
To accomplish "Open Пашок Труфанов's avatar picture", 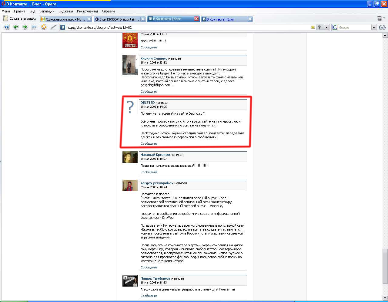I will tap(130, 281).
